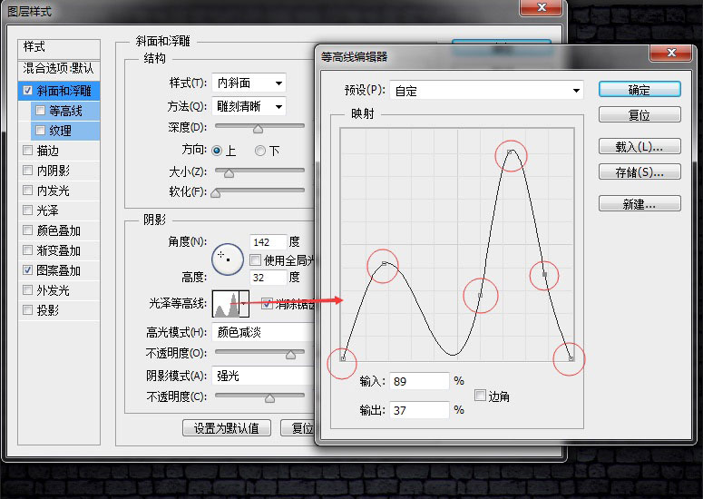This screenshot has width=703, height=499.
Task: Click 载入(L)... button
Action: click(x=640, y=146)
